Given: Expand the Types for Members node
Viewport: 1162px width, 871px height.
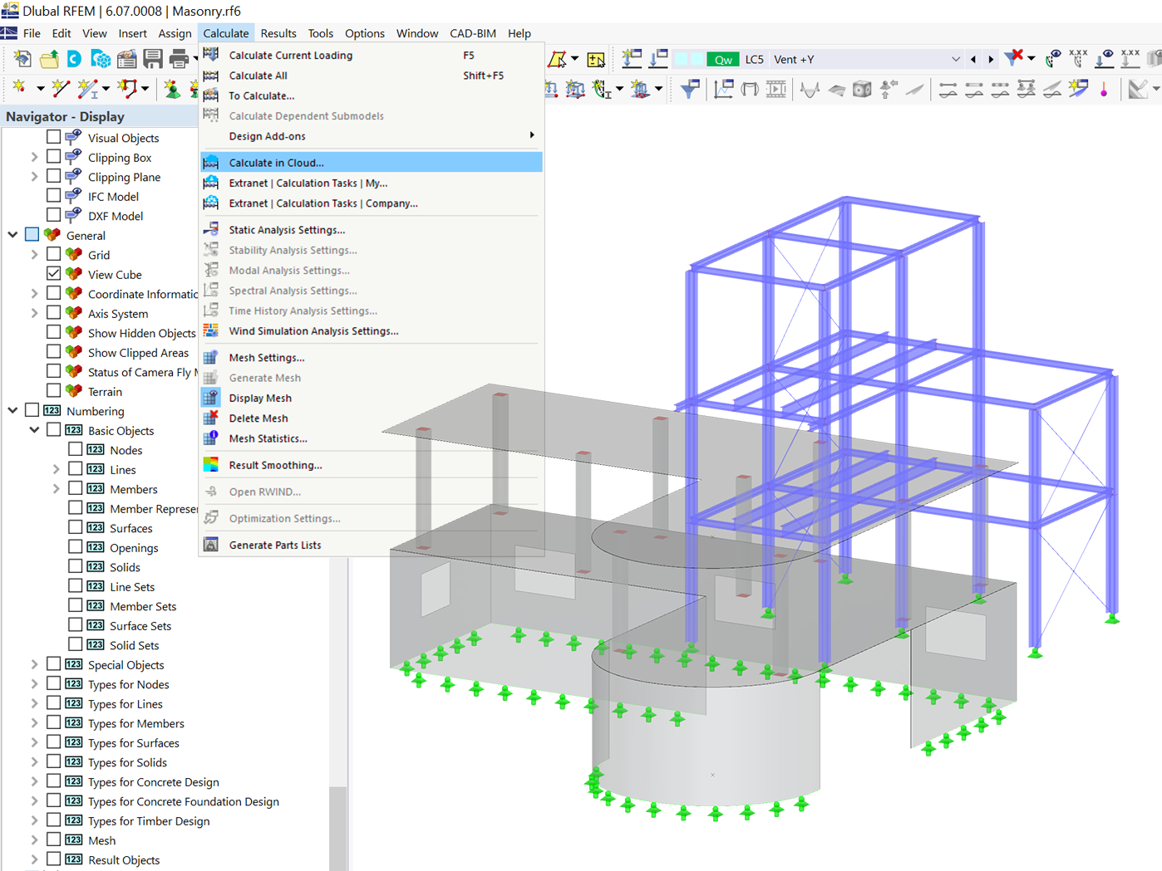Looking at the screenshot, I should pos(35,723).
